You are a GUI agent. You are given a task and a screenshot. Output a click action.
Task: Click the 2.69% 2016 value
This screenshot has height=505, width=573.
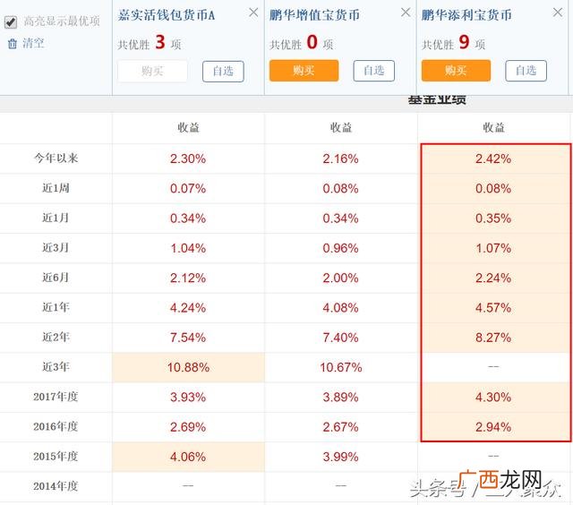pyautogui.click(x=188, y=427)
